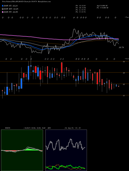Open the dark blue ADX chart panel
129x171 pixels.
pyautogui.click(x=66, y=150)
